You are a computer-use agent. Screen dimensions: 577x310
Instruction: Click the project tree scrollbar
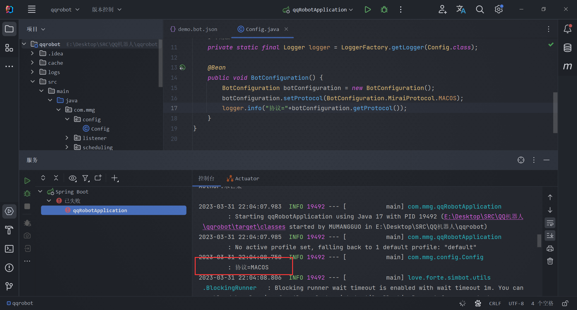tap(160, 63)
